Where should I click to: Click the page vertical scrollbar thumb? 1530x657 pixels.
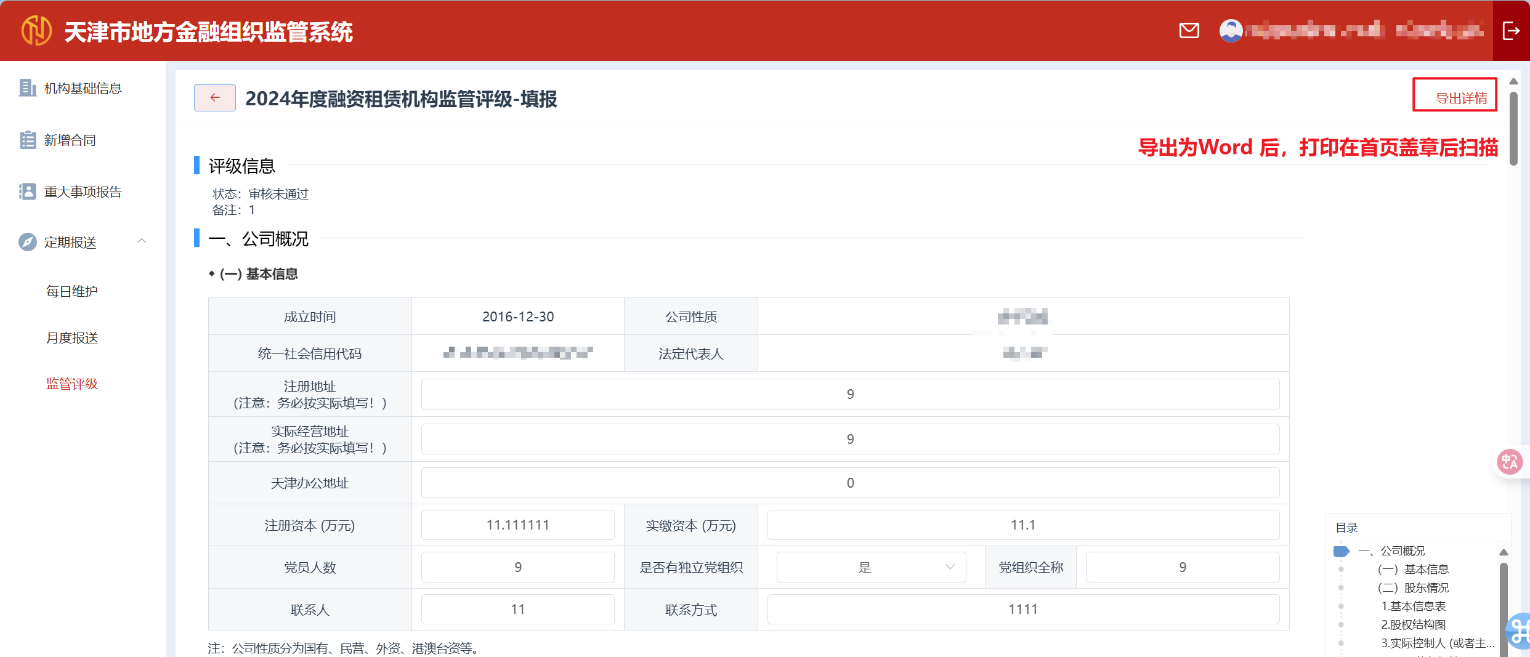[x=1513, y=129]
